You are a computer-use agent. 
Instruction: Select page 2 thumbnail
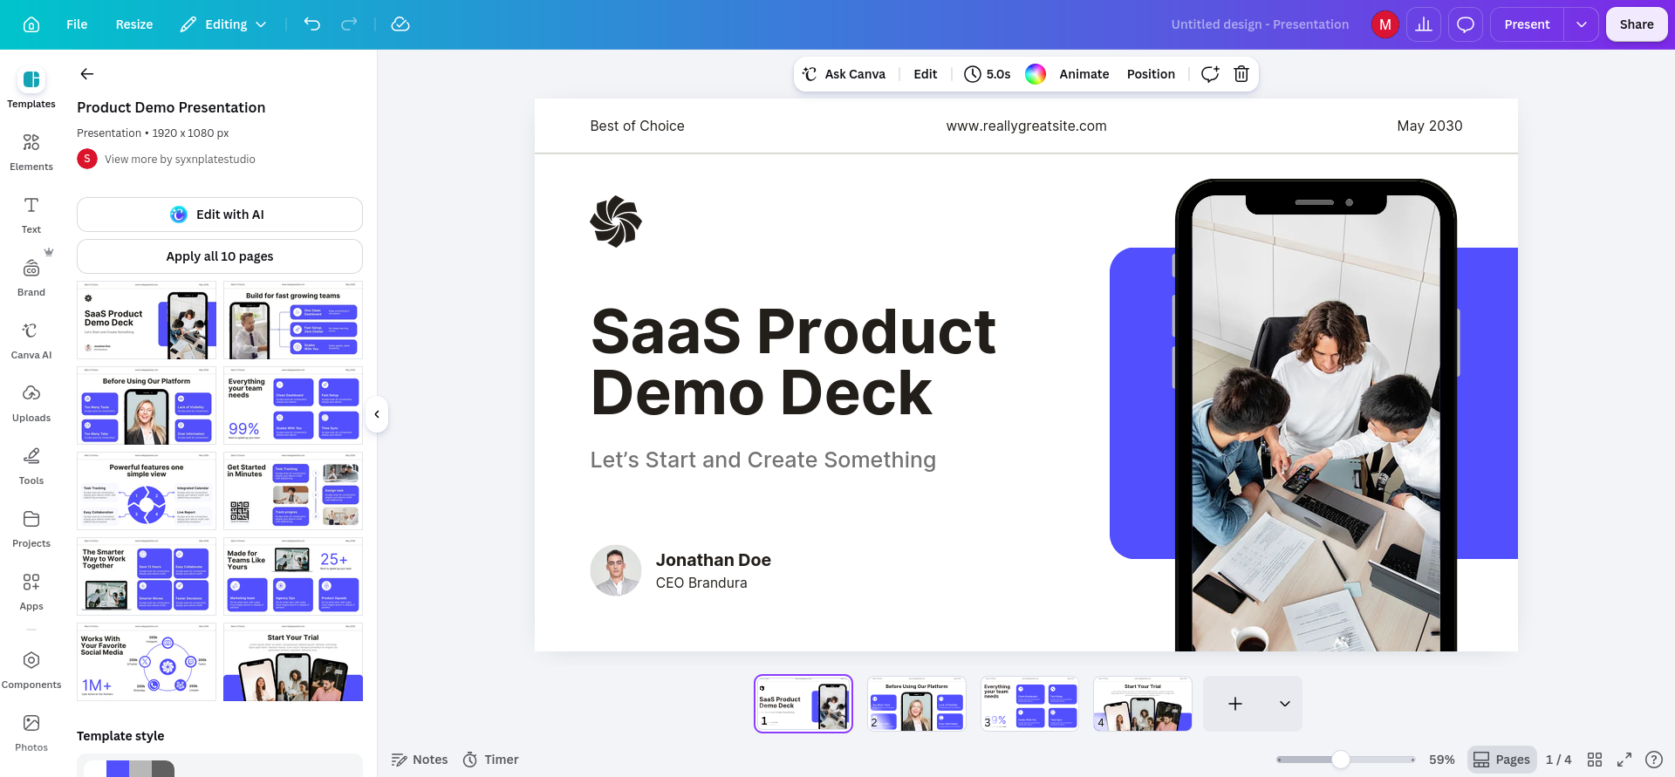pos(917,704)
